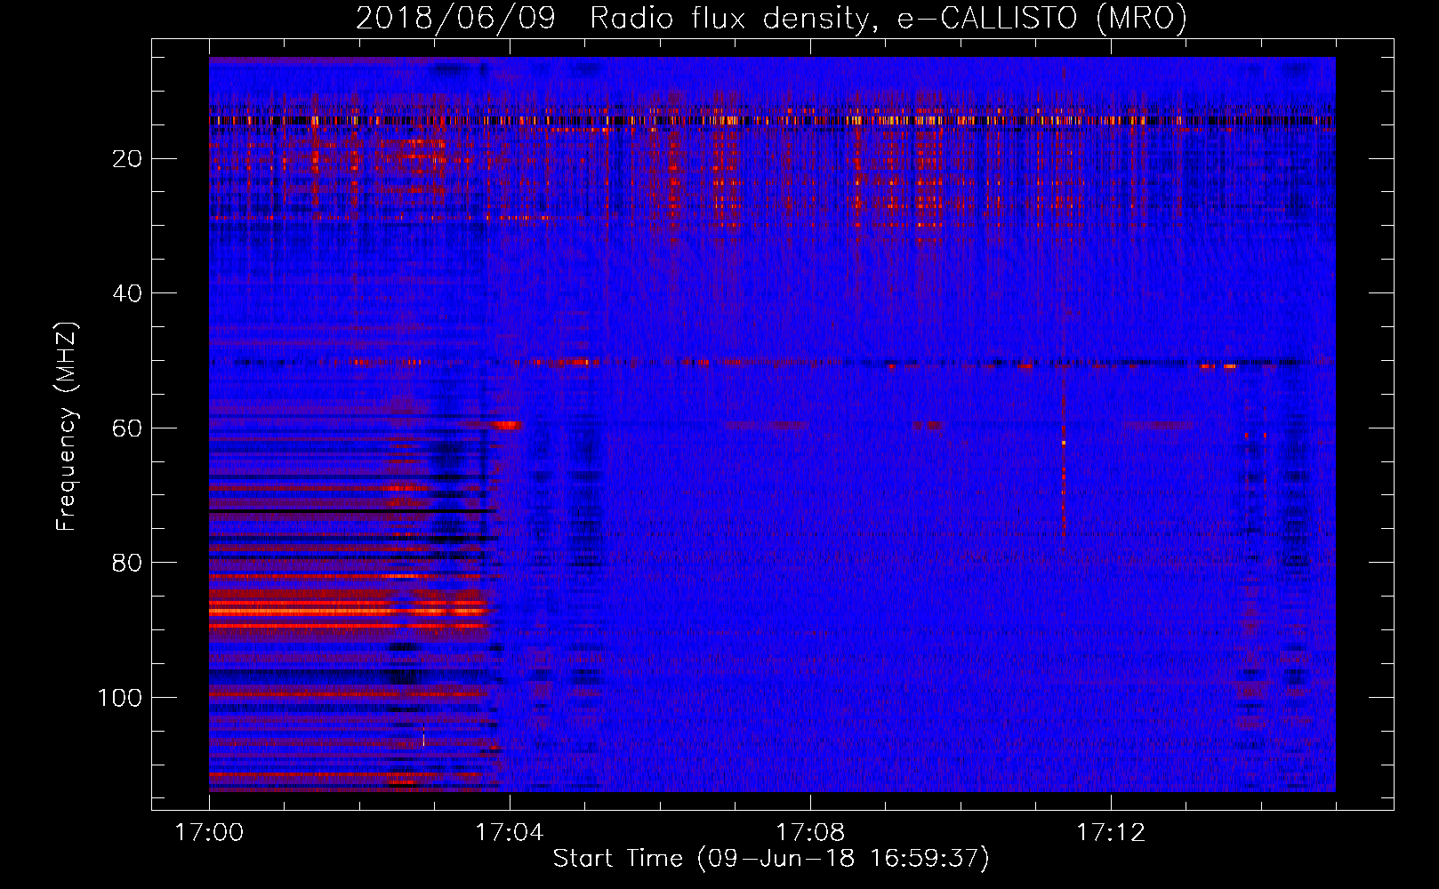Click the 17:04 time axis label
1439x889 pixels.
click(x=510, y=833)
